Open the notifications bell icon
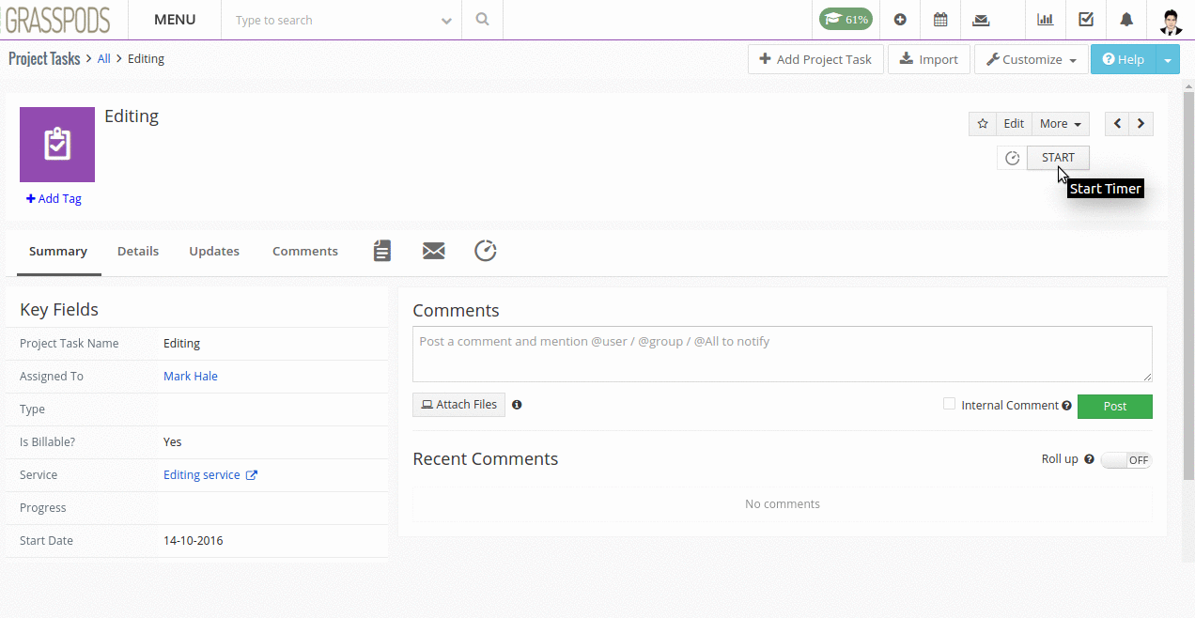The width and height of the screenshot is (1195, 618). (x=1126, y=20)
